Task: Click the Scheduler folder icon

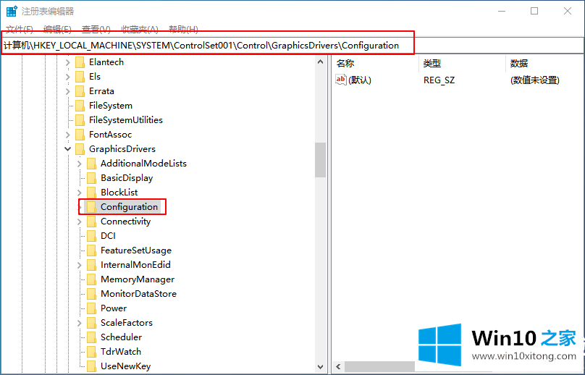Action: point(91,337)
